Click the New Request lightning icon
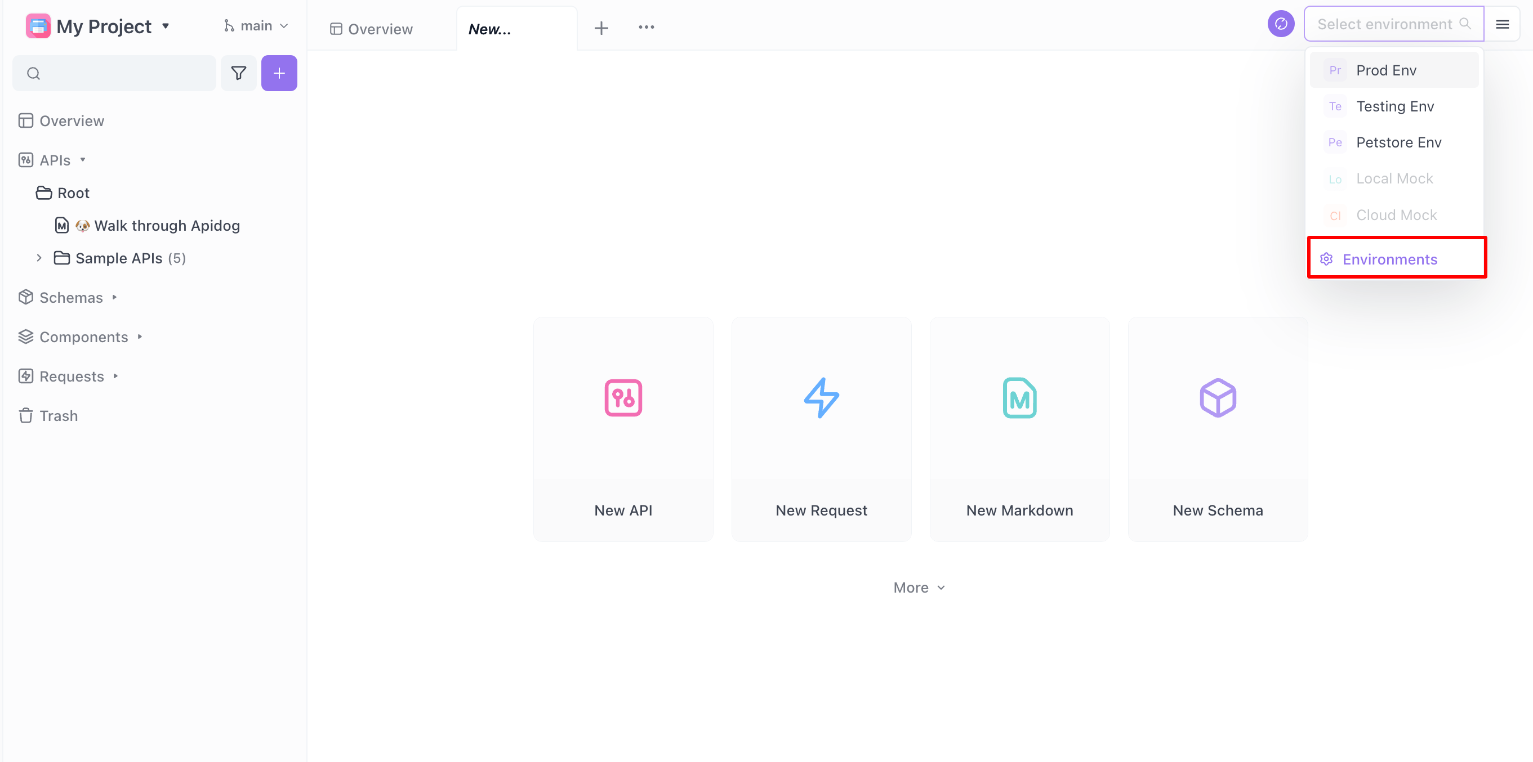 (822, 398)
